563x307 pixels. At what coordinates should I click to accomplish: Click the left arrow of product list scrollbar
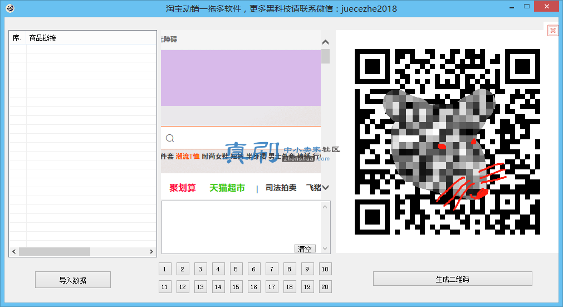pyautogui.click(x=14, y=252)
